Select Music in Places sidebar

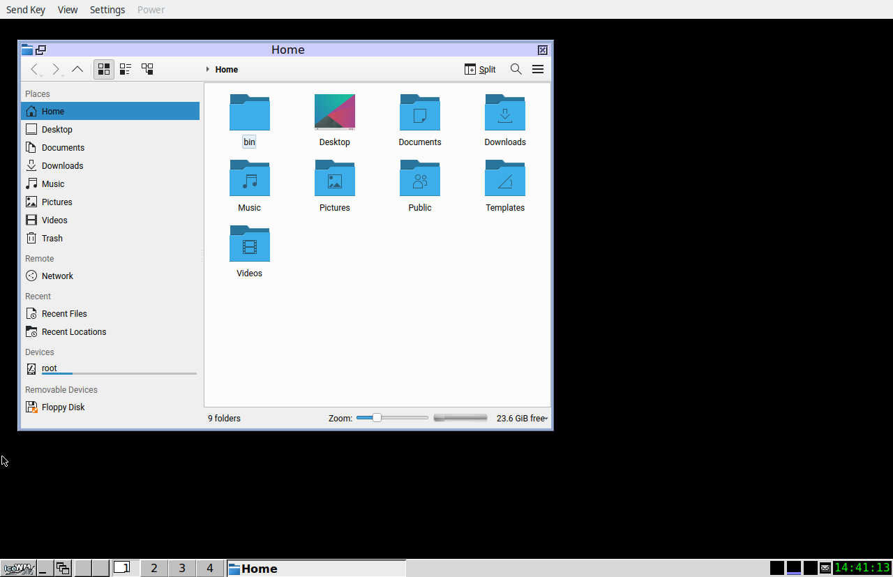(x=110, y=183)
